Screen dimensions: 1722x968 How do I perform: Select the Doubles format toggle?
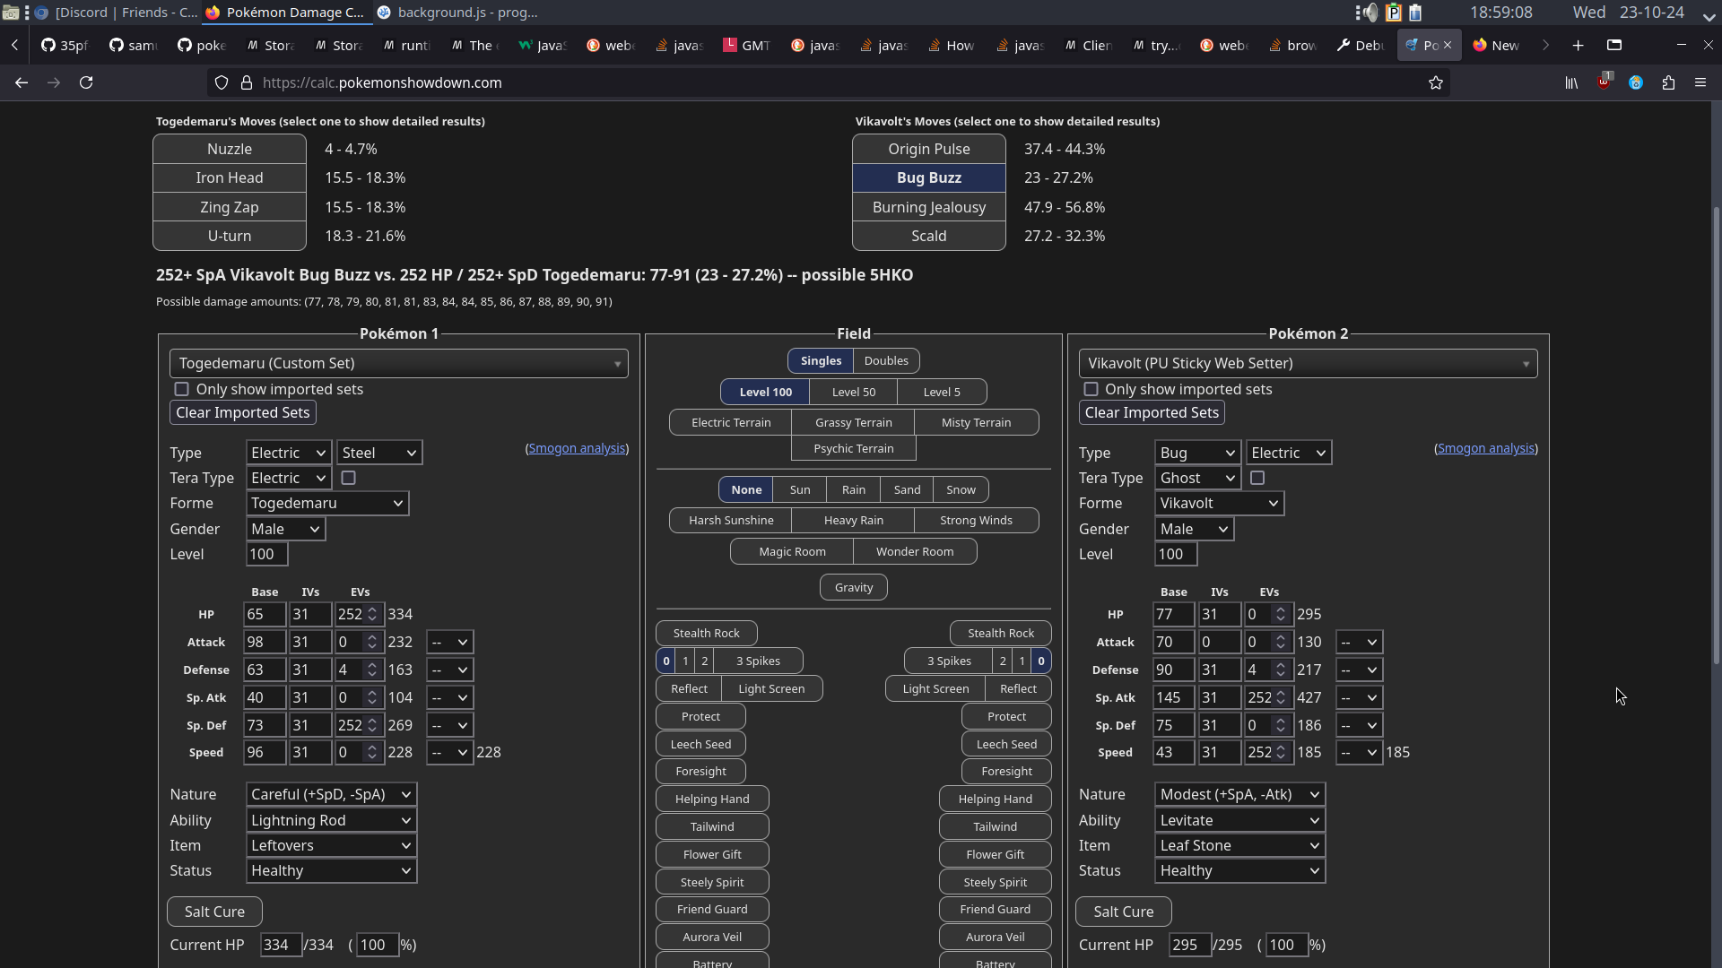pyautogui.click(x=886, y=360)
